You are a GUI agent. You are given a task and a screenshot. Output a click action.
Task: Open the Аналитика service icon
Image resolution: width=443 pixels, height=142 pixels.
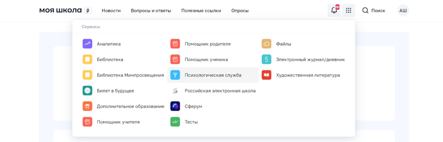[x=87, y=44]
